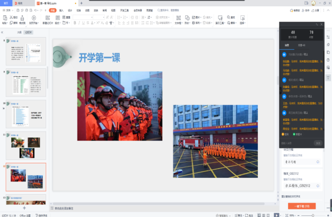This screenshot has height=217, width=332.
Task: Open the zoom percentage dropdown
Action: (293, 215)
